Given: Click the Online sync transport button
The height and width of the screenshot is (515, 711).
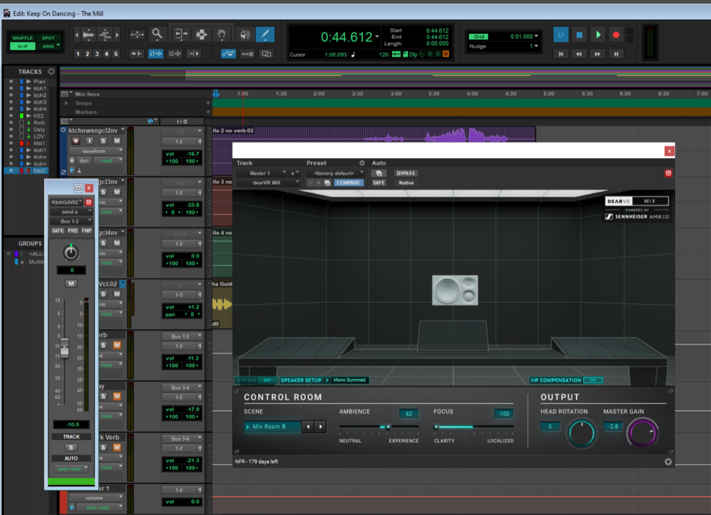Looking at the screenshot, I should (x=561, y=35).
